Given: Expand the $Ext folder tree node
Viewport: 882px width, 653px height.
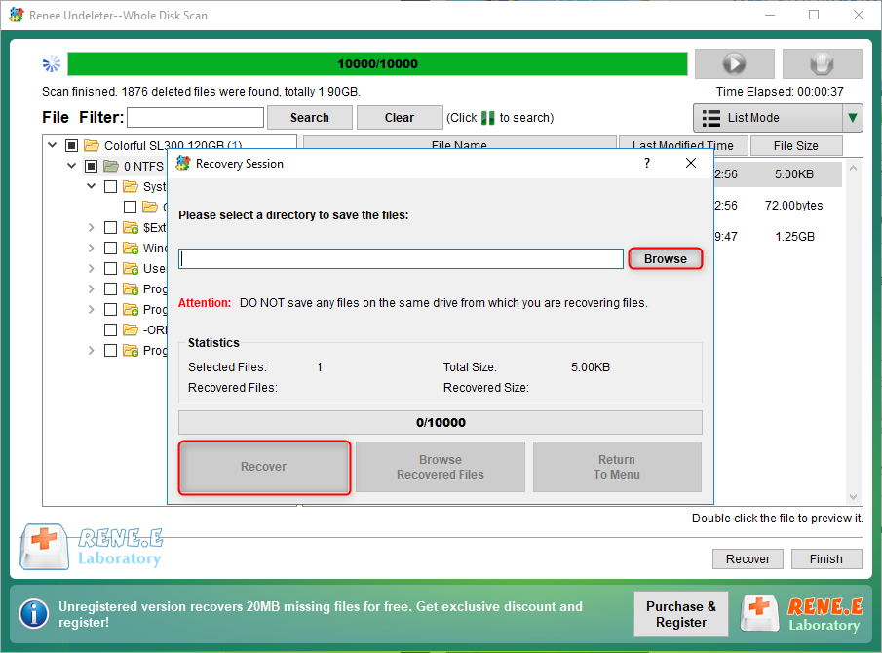Looking at the screenshot, I should point(91,228).
